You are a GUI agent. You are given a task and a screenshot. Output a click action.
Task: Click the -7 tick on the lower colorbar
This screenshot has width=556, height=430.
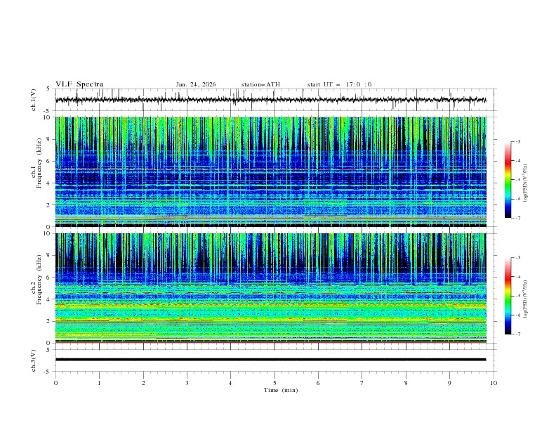point(517,334)
